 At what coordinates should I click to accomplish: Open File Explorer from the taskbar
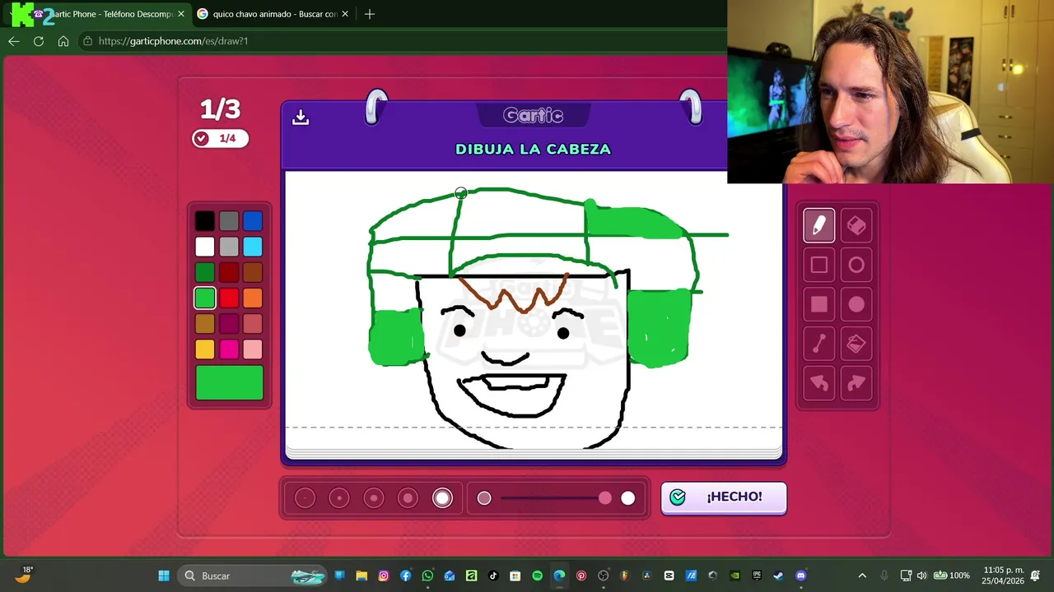[361, 576]
